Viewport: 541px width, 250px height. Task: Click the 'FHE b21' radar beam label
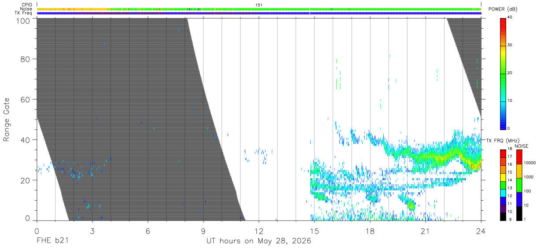(53, 241)
